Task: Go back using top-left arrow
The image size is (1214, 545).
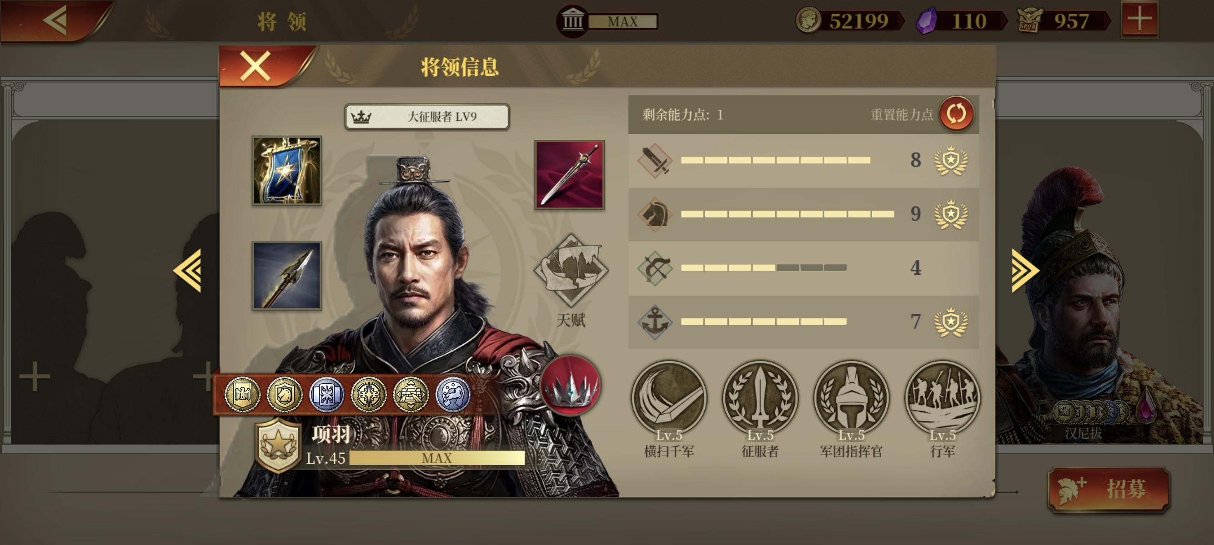Action: click(x=55, y=20)
